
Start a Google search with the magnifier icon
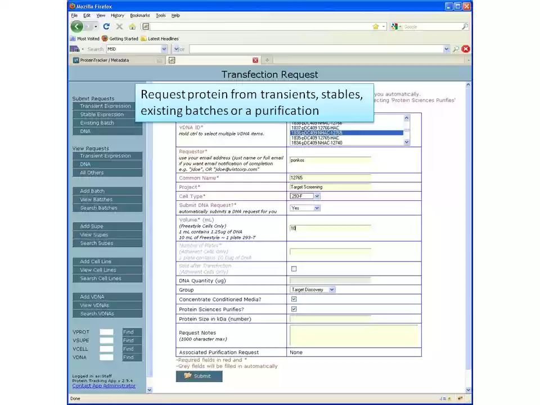click(x=466, y=26)
